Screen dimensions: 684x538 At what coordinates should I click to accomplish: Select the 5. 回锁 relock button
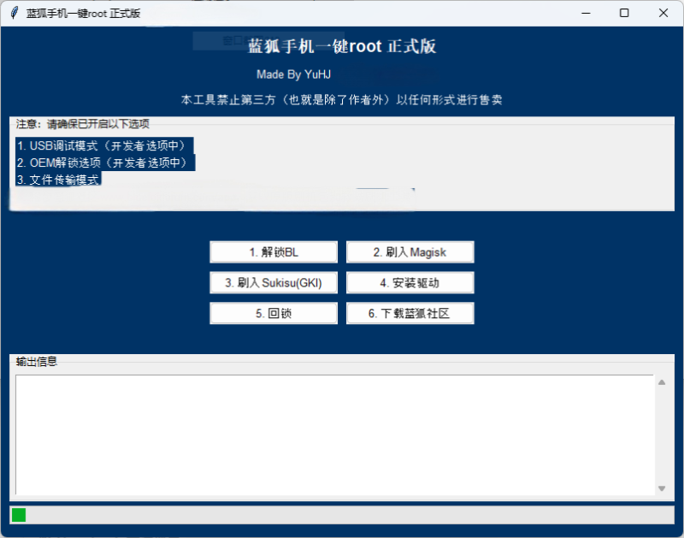pyautogui.click(x=274, y=314)
